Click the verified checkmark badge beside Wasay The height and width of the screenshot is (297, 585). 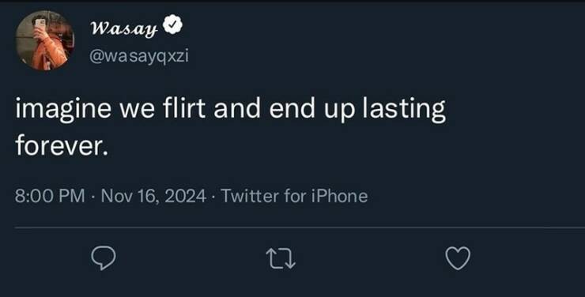tap(172, 24)
